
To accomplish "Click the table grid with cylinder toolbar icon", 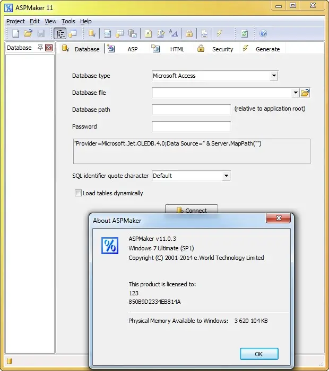I will coord(120,33).
